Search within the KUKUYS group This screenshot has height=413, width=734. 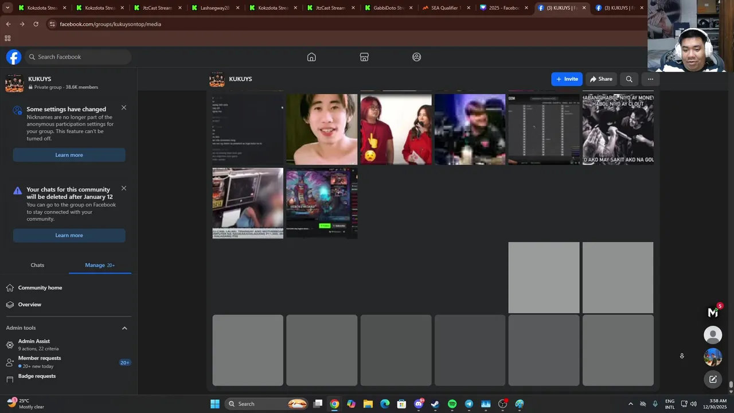coord(629,79)
